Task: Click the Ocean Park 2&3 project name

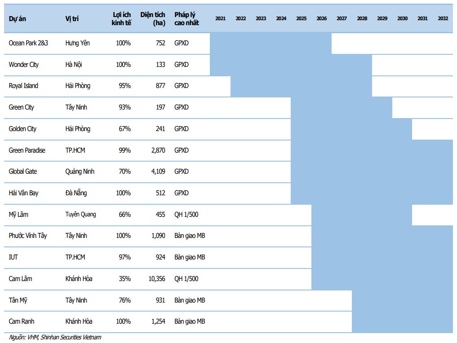Action: 28,43
